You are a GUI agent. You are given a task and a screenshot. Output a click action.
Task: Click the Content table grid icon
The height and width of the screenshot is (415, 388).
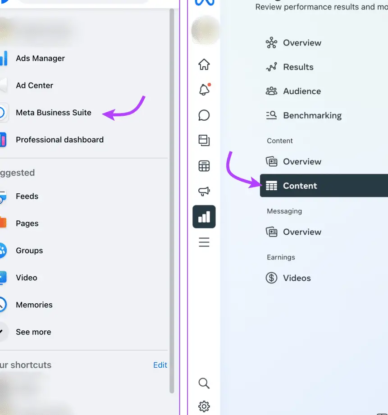point(271,186)
